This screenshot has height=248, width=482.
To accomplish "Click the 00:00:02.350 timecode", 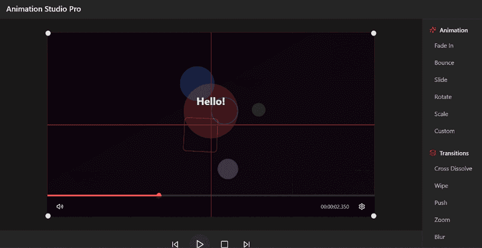I will tap(335, 207).
